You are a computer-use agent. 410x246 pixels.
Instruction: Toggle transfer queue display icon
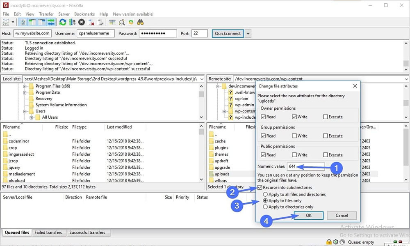click(x=51, y=22)
